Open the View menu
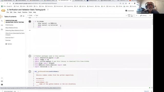The image size is (164, 92). pos(15,12)
